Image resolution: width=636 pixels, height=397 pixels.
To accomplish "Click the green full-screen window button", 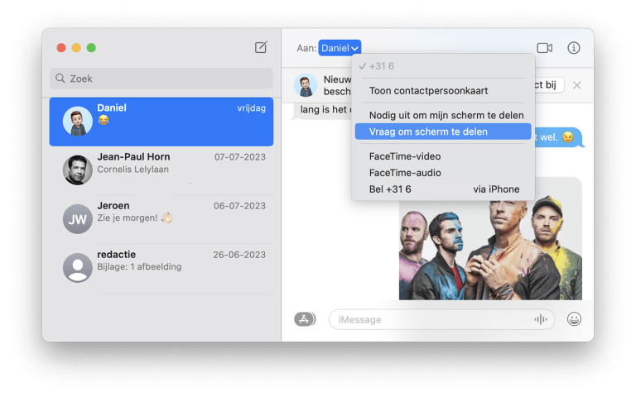I will [x=91, y=48].
